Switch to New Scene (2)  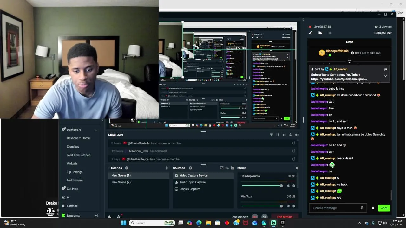point(139,182)
